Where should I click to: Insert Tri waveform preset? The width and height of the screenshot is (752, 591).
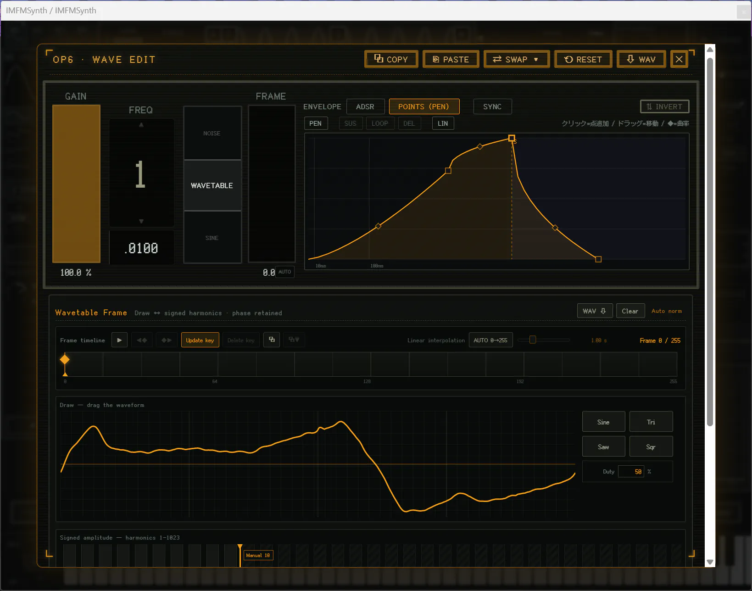651,422
